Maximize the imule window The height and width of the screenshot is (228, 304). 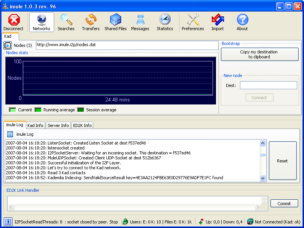(289, 6)
